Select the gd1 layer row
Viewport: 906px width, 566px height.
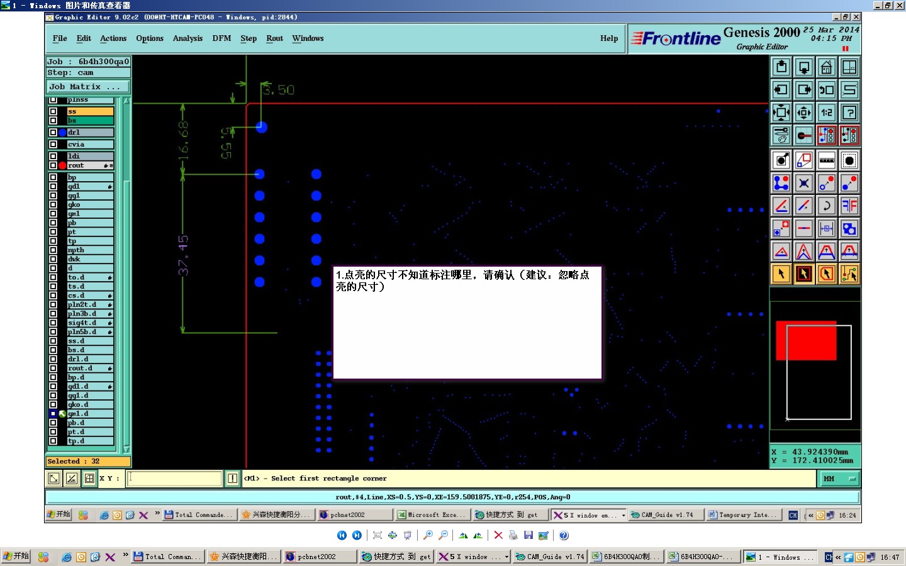coord(90,186)
